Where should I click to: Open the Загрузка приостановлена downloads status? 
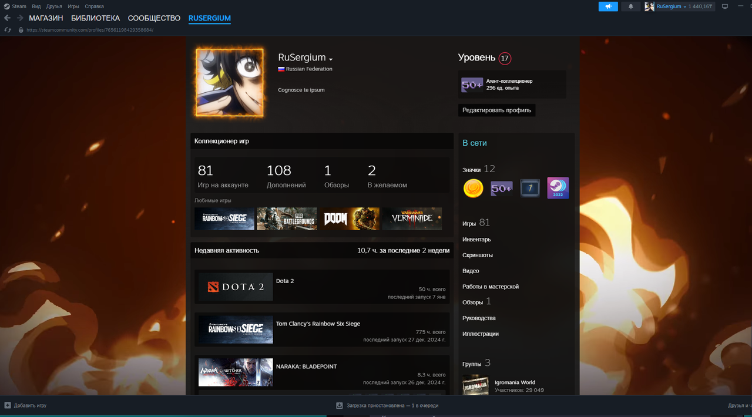coord(392,405)
